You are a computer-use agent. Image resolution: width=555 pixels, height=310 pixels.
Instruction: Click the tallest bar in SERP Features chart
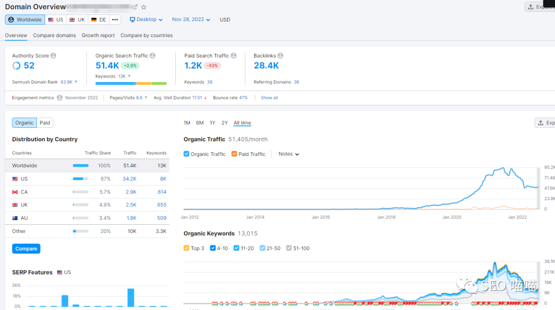131,298
